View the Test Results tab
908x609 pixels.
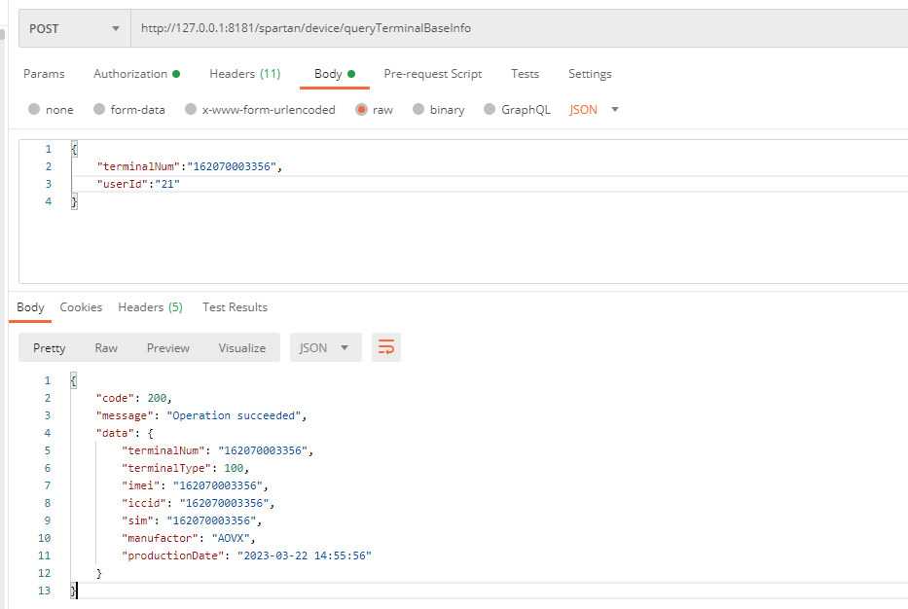point(235,307)
